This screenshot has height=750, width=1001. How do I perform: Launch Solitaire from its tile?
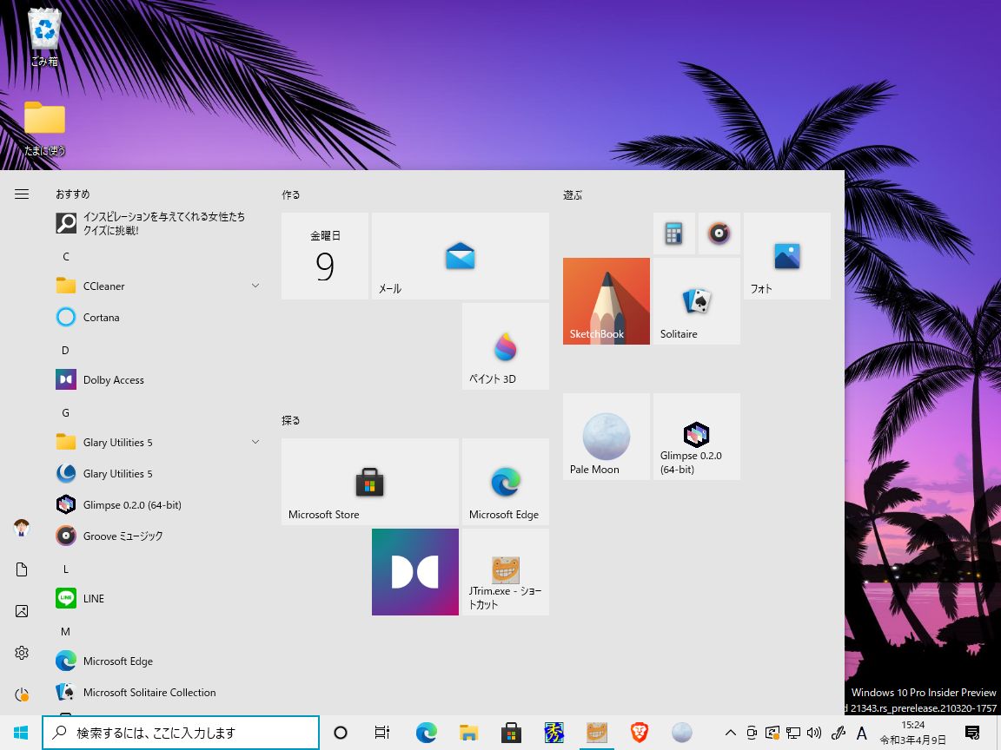[695, 300]
